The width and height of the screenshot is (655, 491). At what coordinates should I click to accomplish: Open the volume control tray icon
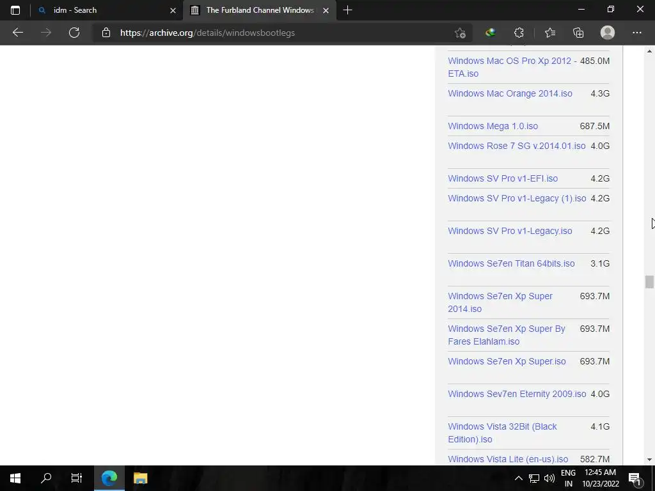pyautogui.click(x=549, y=478)
